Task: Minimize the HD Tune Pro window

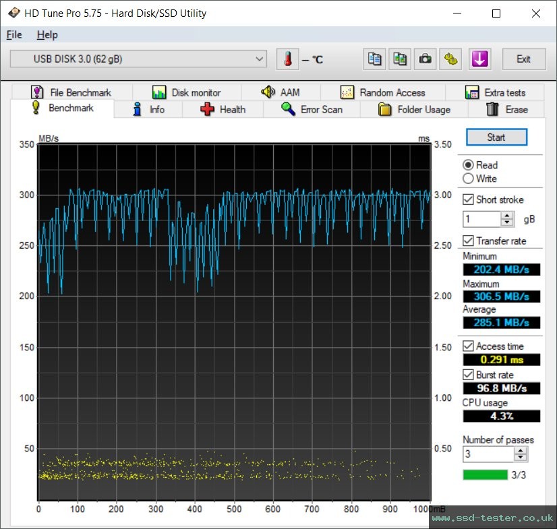Action: pos(457,13)
